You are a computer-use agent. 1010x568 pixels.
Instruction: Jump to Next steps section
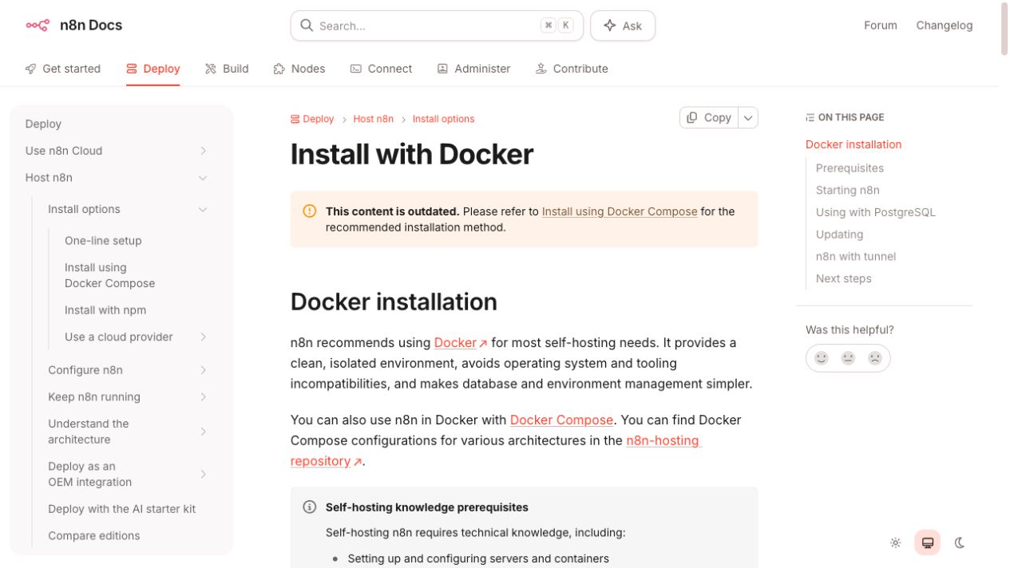[844, 278]
